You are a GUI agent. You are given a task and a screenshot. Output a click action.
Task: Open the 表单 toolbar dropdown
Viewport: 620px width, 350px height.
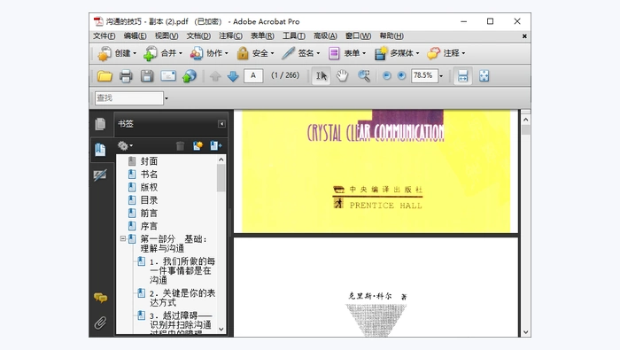click(x=347, y=53)
